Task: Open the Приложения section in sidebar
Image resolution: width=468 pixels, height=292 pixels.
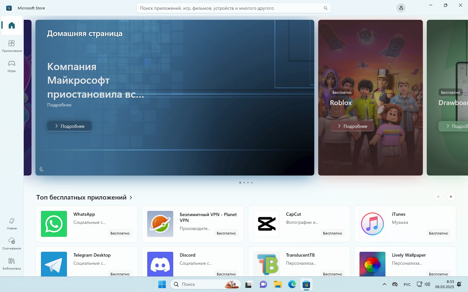Action: coord(12,46)
